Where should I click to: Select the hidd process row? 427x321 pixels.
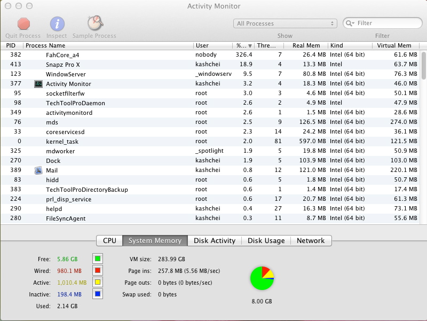point(210,180)
